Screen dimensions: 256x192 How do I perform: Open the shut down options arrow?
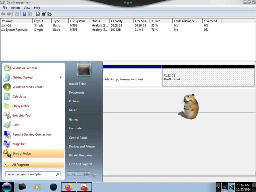[x=87, y=174]
